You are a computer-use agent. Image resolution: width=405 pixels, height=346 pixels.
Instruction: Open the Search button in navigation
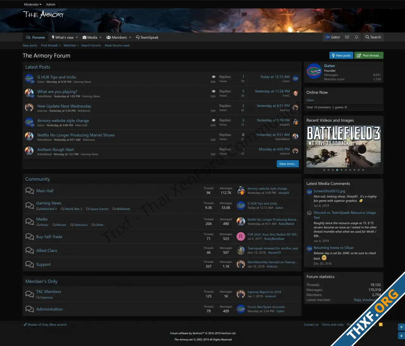pos(373,37)
